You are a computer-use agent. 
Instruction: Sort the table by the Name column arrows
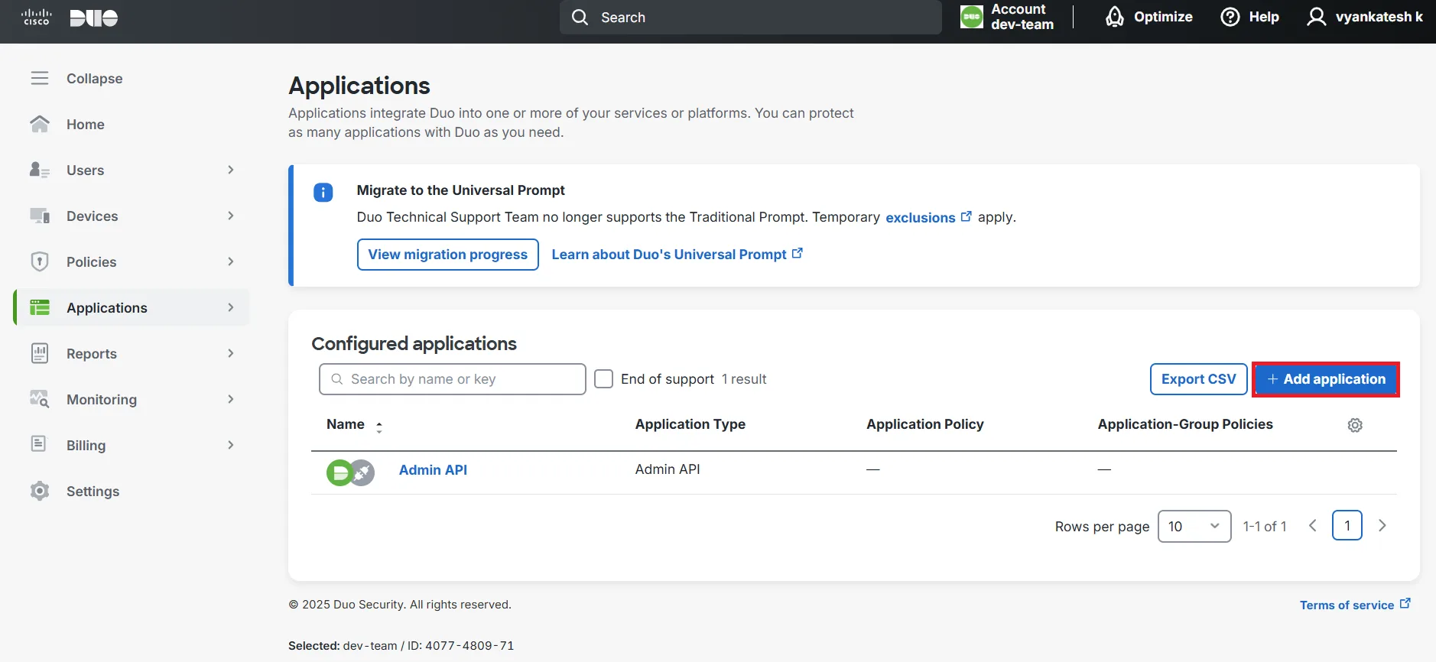379,427
